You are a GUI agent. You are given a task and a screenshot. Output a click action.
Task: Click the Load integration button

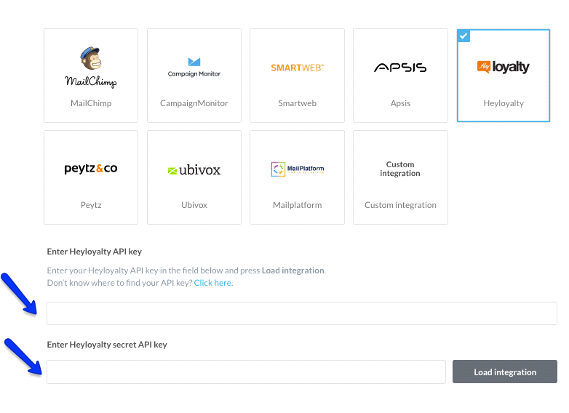click(505, 372)
